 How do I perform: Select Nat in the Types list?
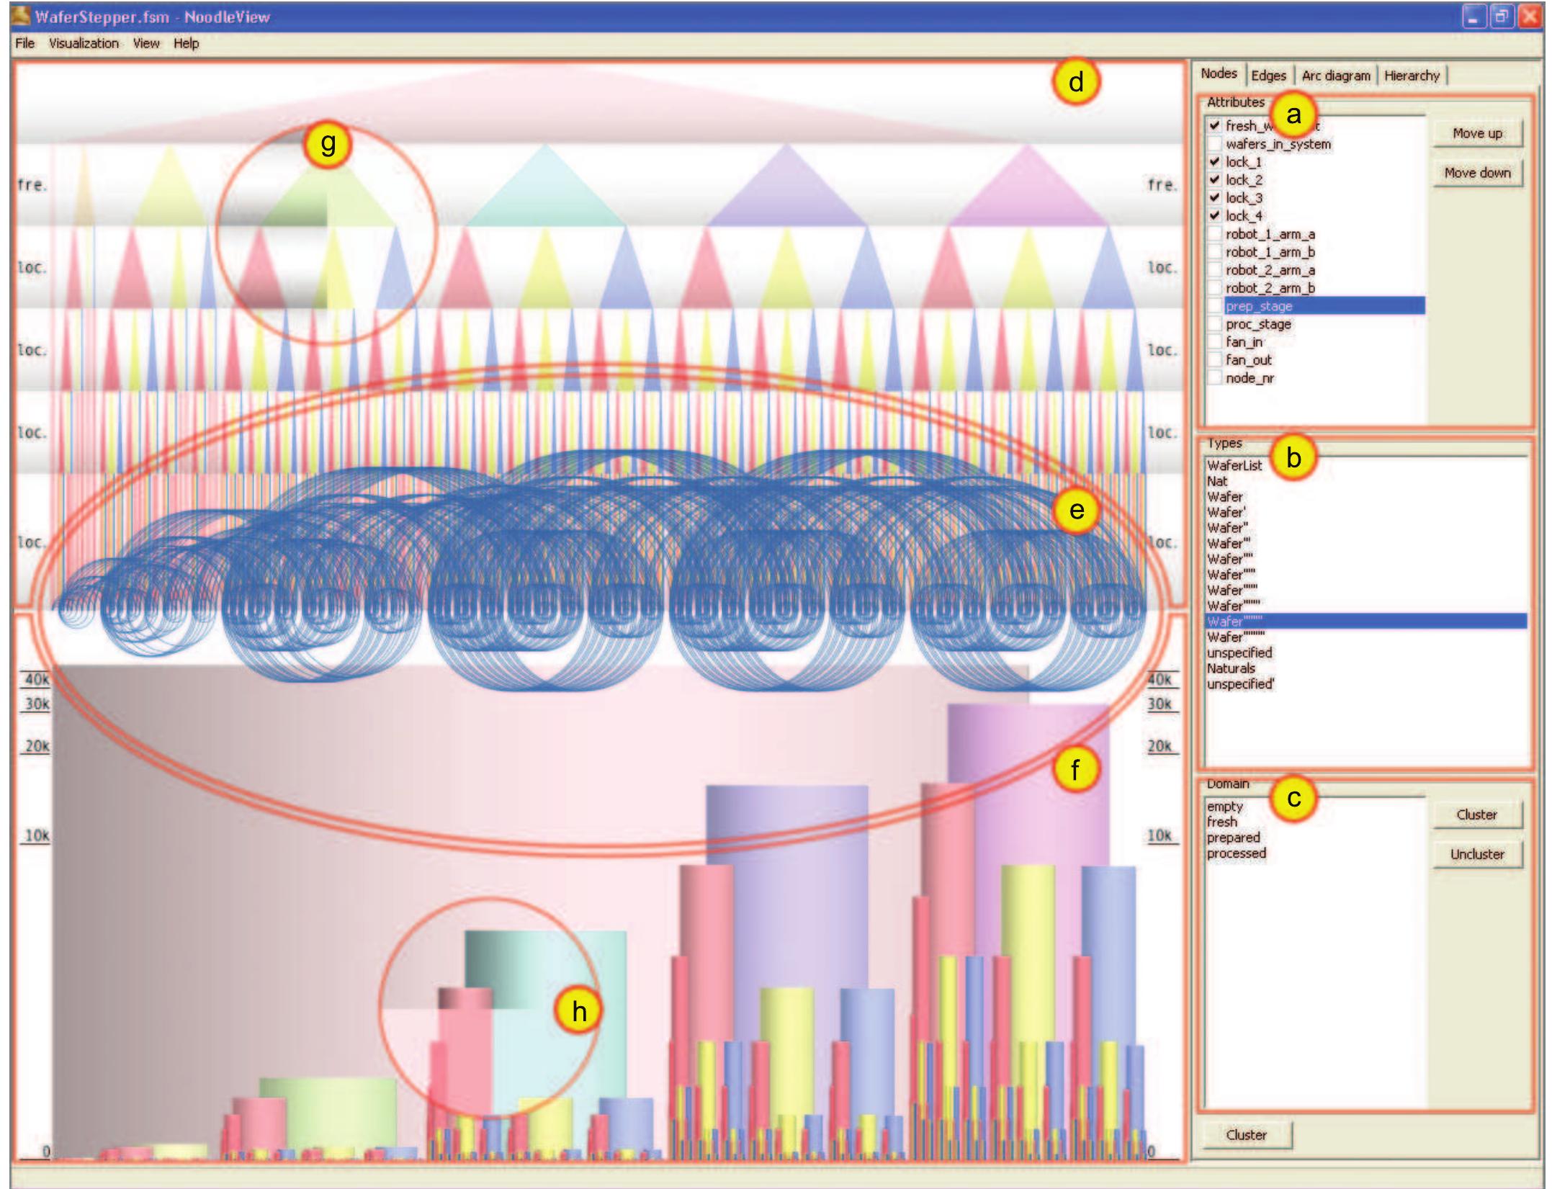pos(1217,481)
